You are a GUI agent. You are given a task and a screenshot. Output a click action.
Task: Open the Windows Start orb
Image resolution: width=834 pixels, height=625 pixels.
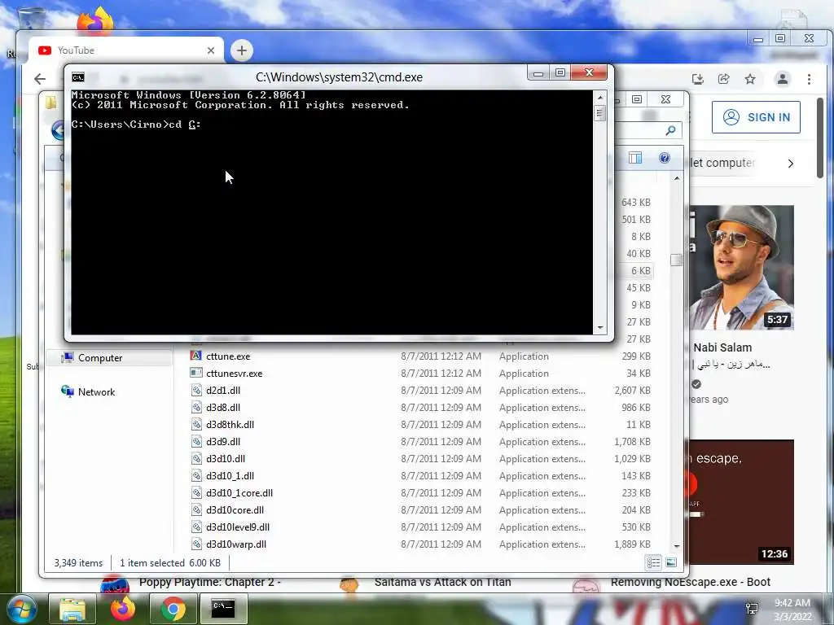(21, 608)
